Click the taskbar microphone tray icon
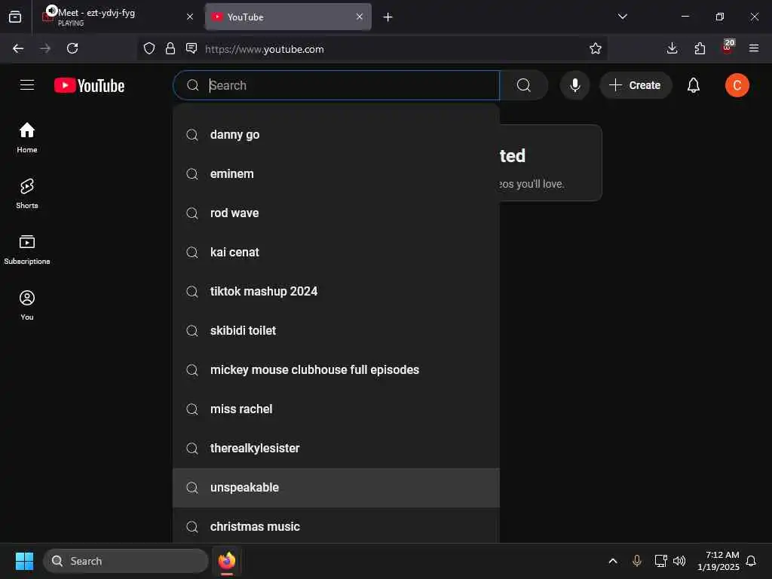 [x=636, y=561]
